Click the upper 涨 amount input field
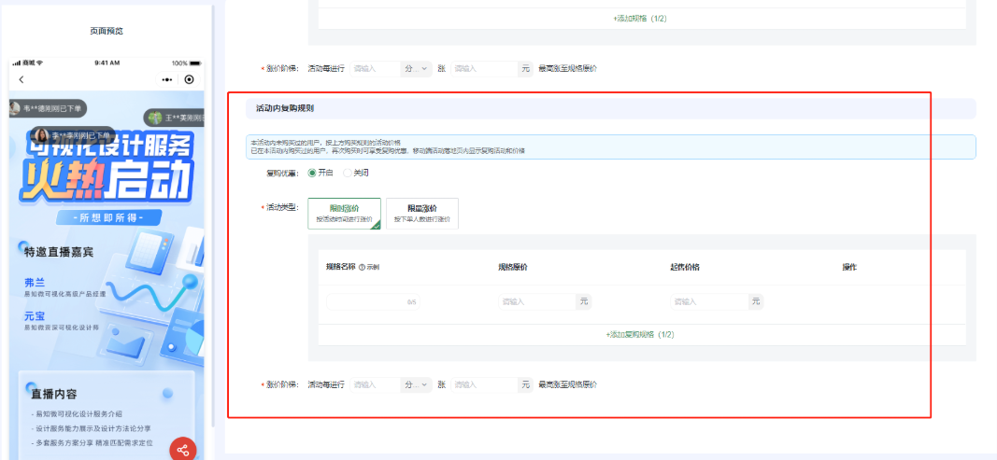The width and height of the screenshot is (997, 460). tap(484, 69)
